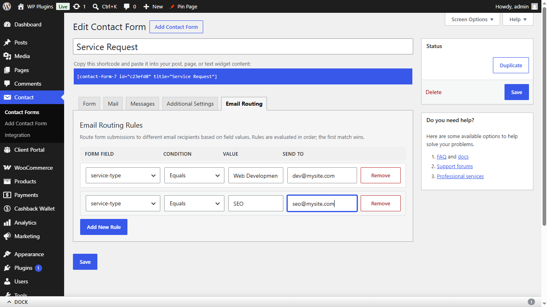Click the contact-form-7 shortcode box
This screenshot has width=547, height=307.
tap(243, 76)
